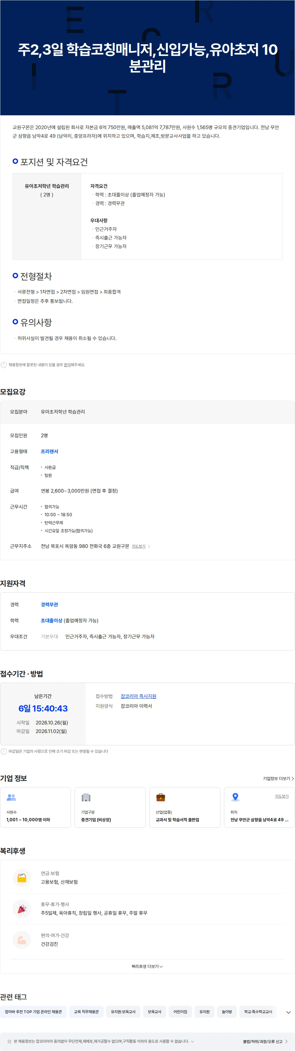Viewport: 295px width, 1051px height.
Task: Click the 사원수 1,001 ~ 10,000명 이하 card
Action: [x=35, y=807]
